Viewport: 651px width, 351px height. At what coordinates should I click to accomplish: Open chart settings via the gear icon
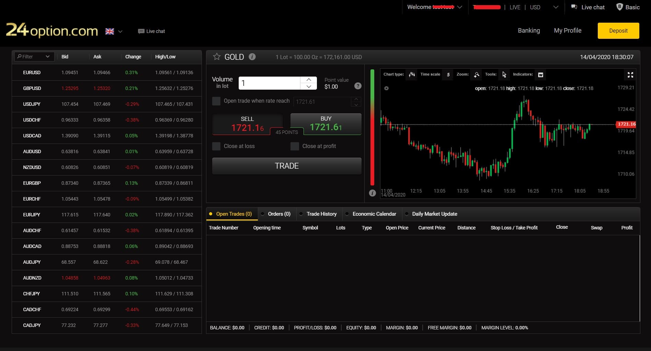pos(387,88)
